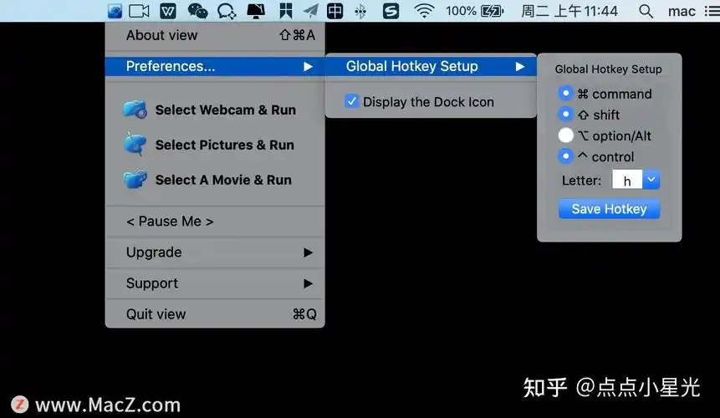Choose the < Pause Me > item
Screen dimensions: 720x418
(x=215, y=222)
